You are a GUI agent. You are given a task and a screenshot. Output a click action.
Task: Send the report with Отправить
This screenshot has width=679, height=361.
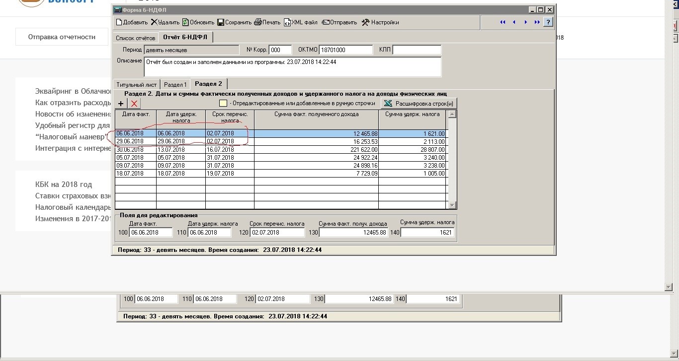click(339, 22)
